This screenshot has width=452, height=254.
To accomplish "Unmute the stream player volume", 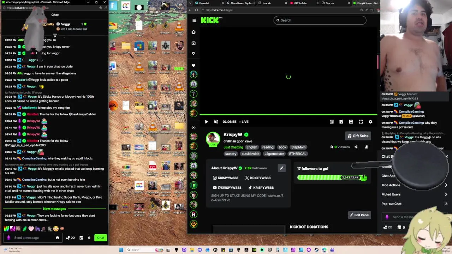I will click(x=216, y=122).
